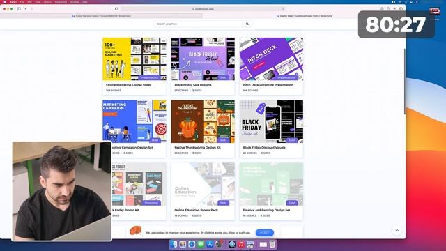Open the Apple menu

coord(5,1)
